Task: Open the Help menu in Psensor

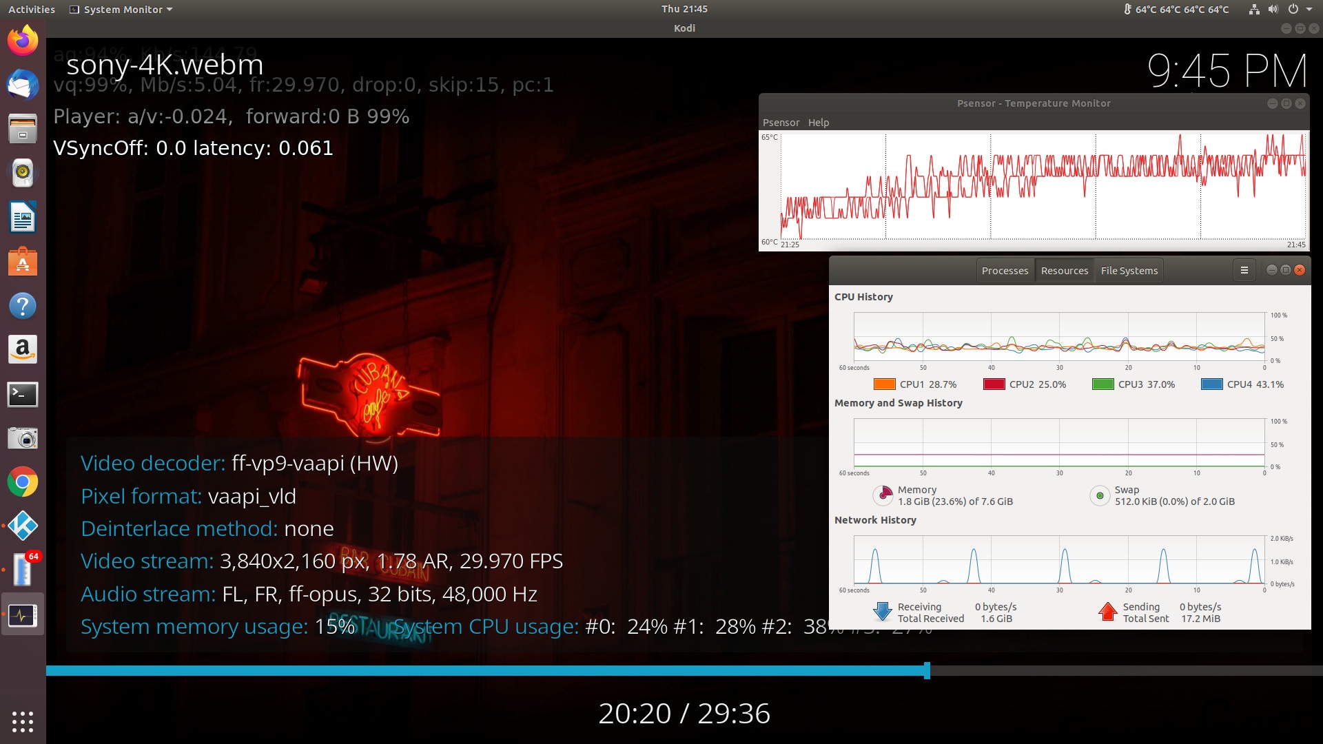Action: [x=819, y=123]
